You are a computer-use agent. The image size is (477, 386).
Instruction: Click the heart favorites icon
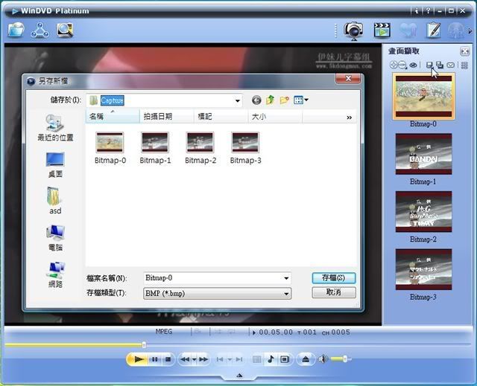408,30
